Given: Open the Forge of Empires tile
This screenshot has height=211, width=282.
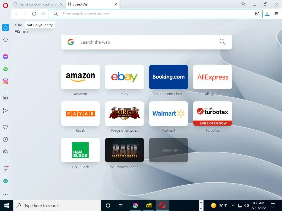Looking at the screenshot, I should (124, 113).
